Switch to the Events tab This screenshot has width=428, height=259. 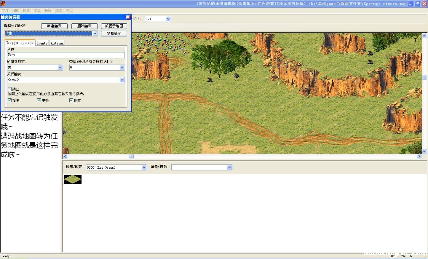click(42, 43)
